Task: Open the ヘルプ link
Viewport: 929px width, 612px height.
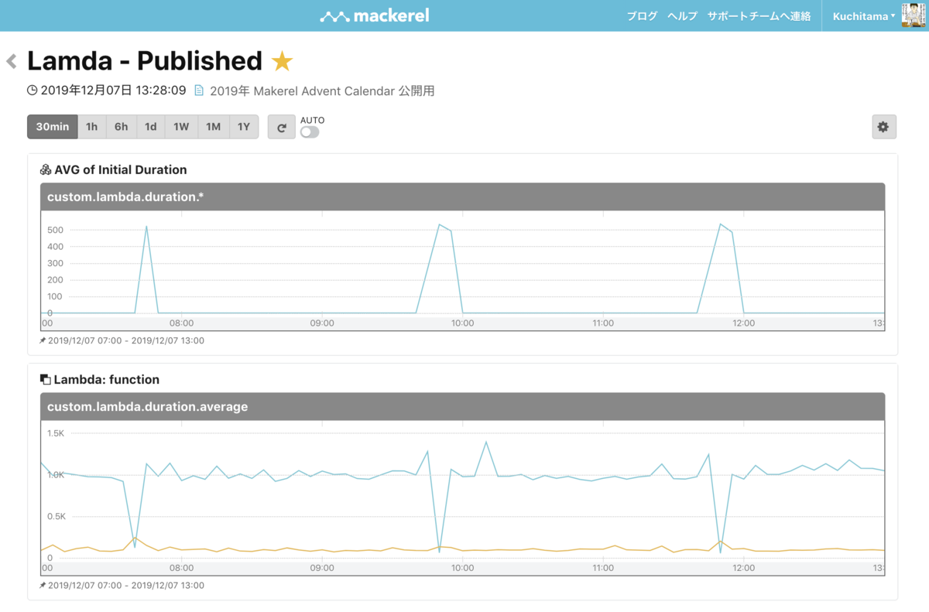Action: coord(682,16)
